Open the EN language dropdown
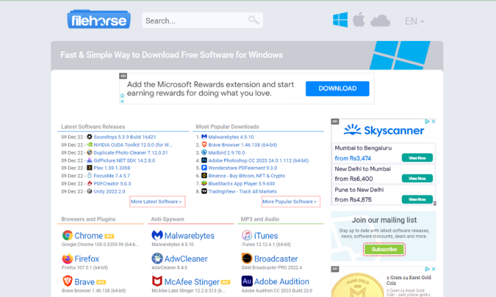The image size is (496, 297). [x=415, y=21]
